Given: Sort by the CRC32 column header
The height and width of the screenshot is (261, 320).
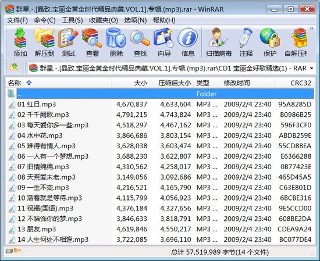Looking at the screenshot, I should (x=294, y=83).
